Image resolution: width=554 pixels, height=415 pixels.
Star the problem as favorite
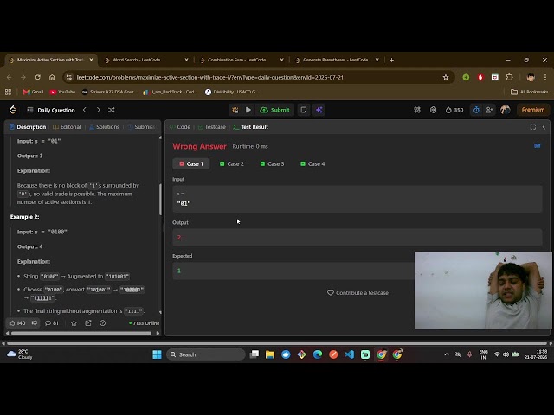click(74, 322)
